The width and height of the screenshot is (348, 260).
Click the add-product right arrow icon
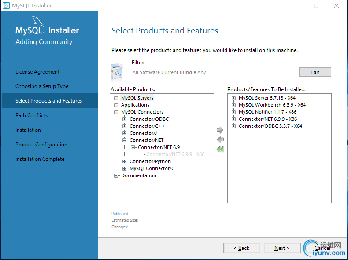point(220,130)
